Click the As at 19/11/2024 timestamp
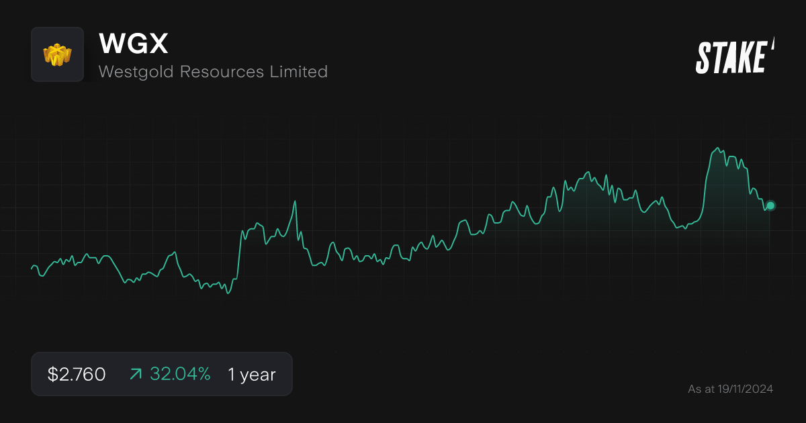806x423 pixels. 731,388
